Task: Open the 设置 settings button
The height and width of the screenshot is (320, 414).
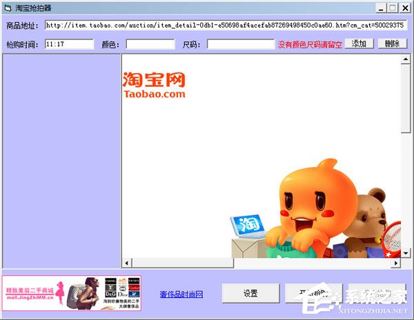Action: click(x=250, y=293)
